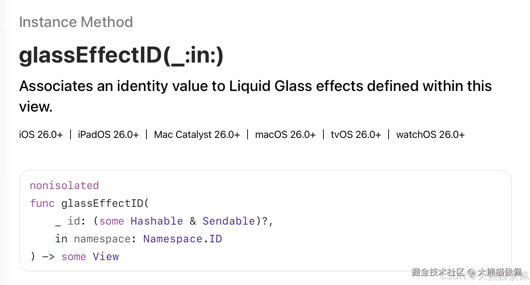Select the tvOS 26.0+ availability item
This screenshot has height=285, width=530.
tap(356, 135)
